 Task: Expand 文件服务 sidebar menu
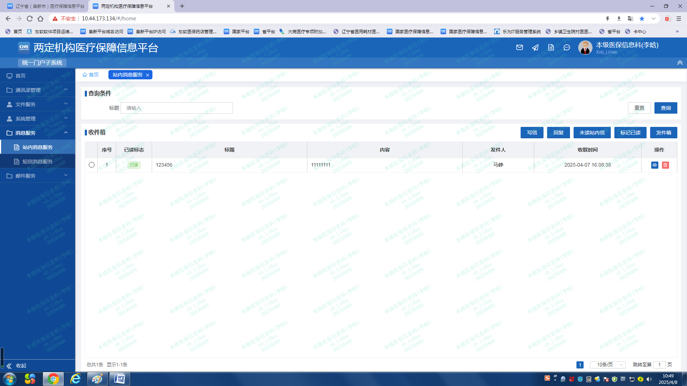(38, 104)
